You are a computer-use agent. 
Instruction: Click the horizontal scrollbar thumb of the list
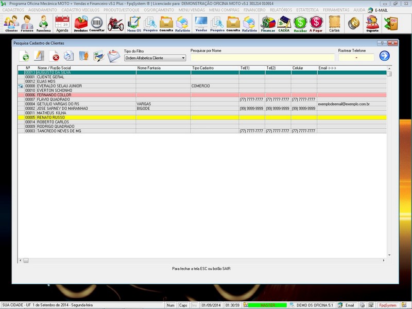click(26, 261)
